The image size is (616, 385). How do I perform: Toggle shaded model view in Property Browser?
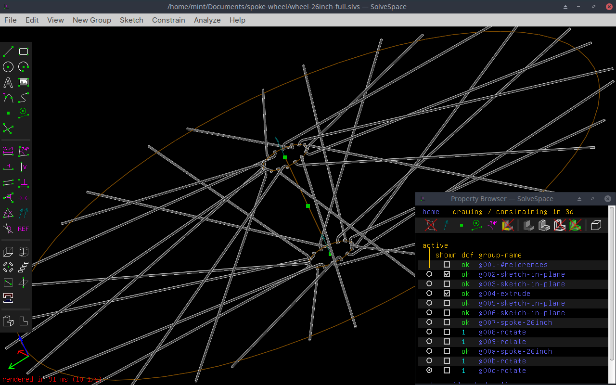point(529,225)
